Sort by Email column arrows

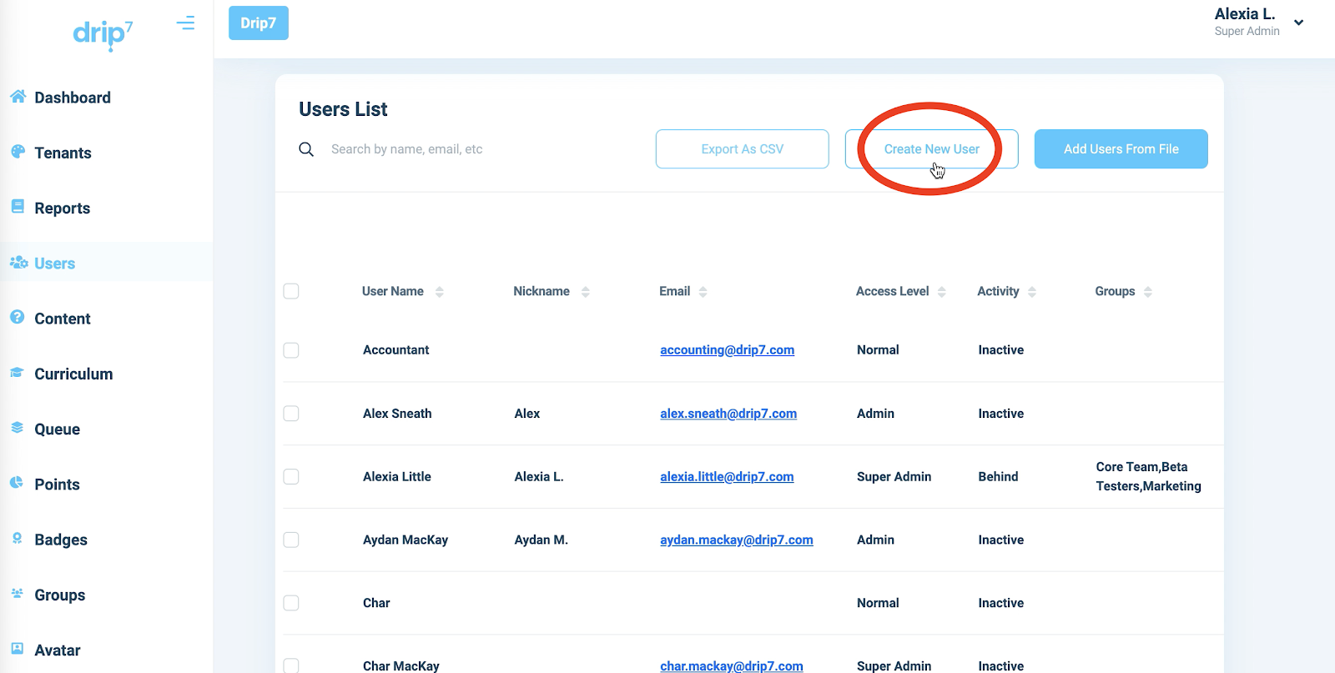pos(703,292)
